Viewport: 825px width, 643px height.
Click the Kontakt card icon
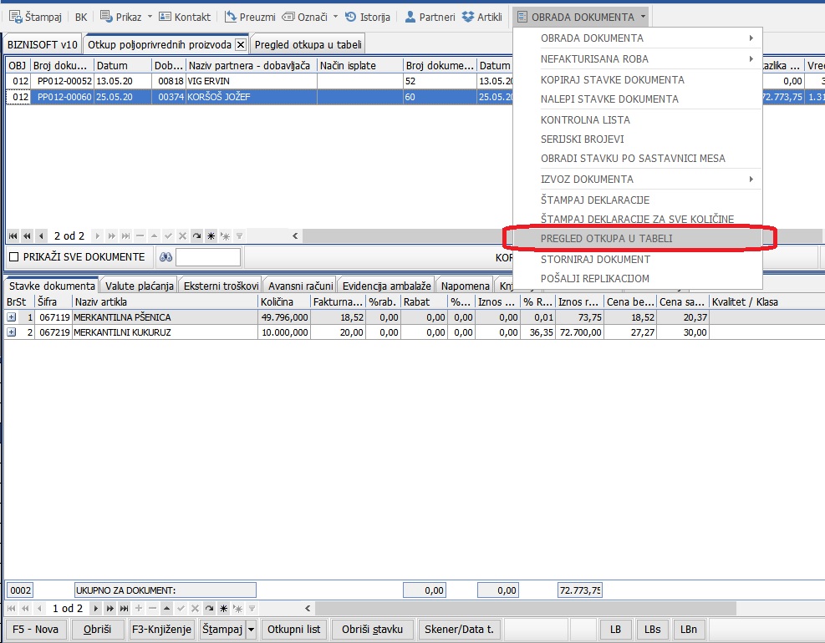[x=165, y=17]
